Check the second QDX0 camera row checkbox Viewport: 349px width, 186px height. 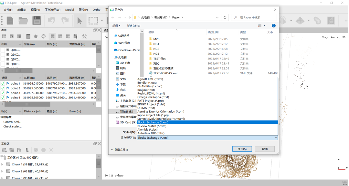[x=3, y=54]
